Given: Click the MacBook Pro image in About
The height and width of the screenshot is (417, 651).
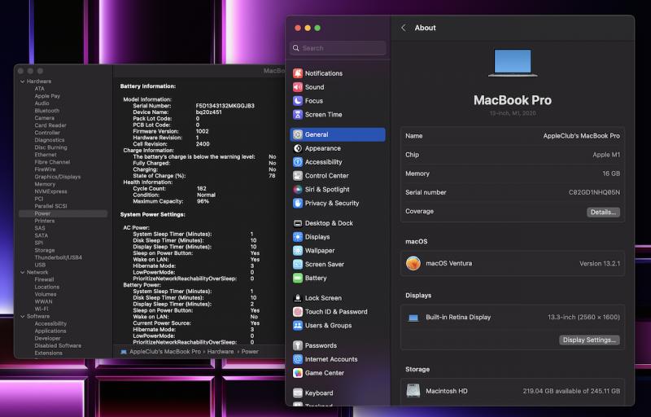Looking at the screenshot, I should click(x=513, y=64).
